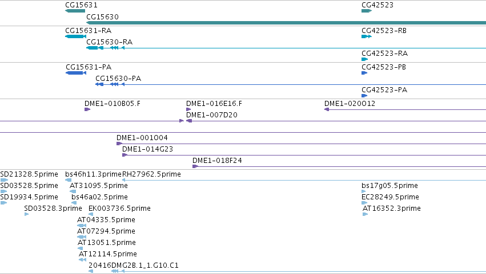Select the DME1-020O12 feature arrowhead
This screenshot has height=274, width=486.
(x=327, y=109)
